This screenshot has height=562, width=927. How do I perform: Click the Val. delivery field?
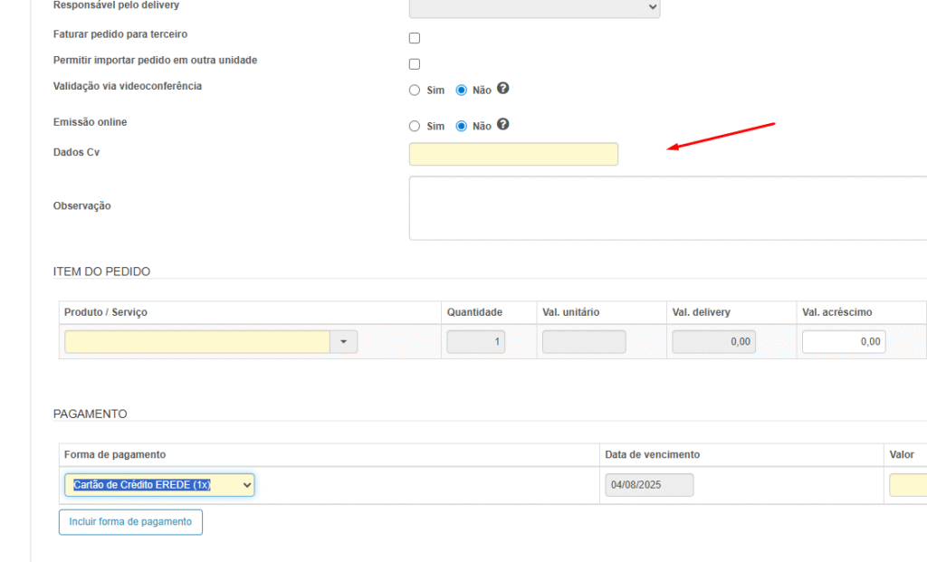[x=713, y=342]
